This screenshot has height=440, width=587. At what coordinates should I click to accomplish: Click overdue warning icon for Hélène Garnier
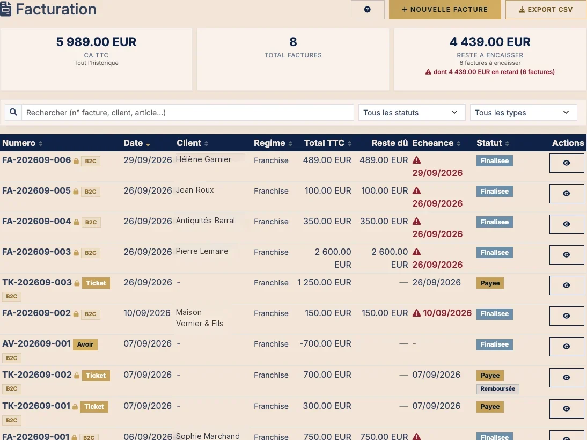point(417,160)
